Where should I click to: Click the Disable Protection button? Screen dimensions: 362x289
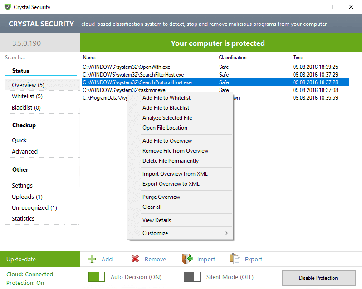[318, 278]
